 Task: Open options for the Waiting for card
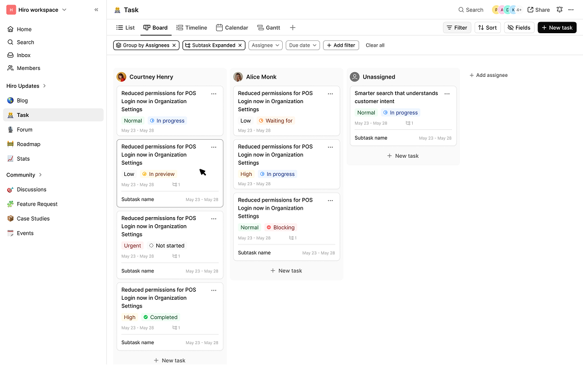point(331,94)
